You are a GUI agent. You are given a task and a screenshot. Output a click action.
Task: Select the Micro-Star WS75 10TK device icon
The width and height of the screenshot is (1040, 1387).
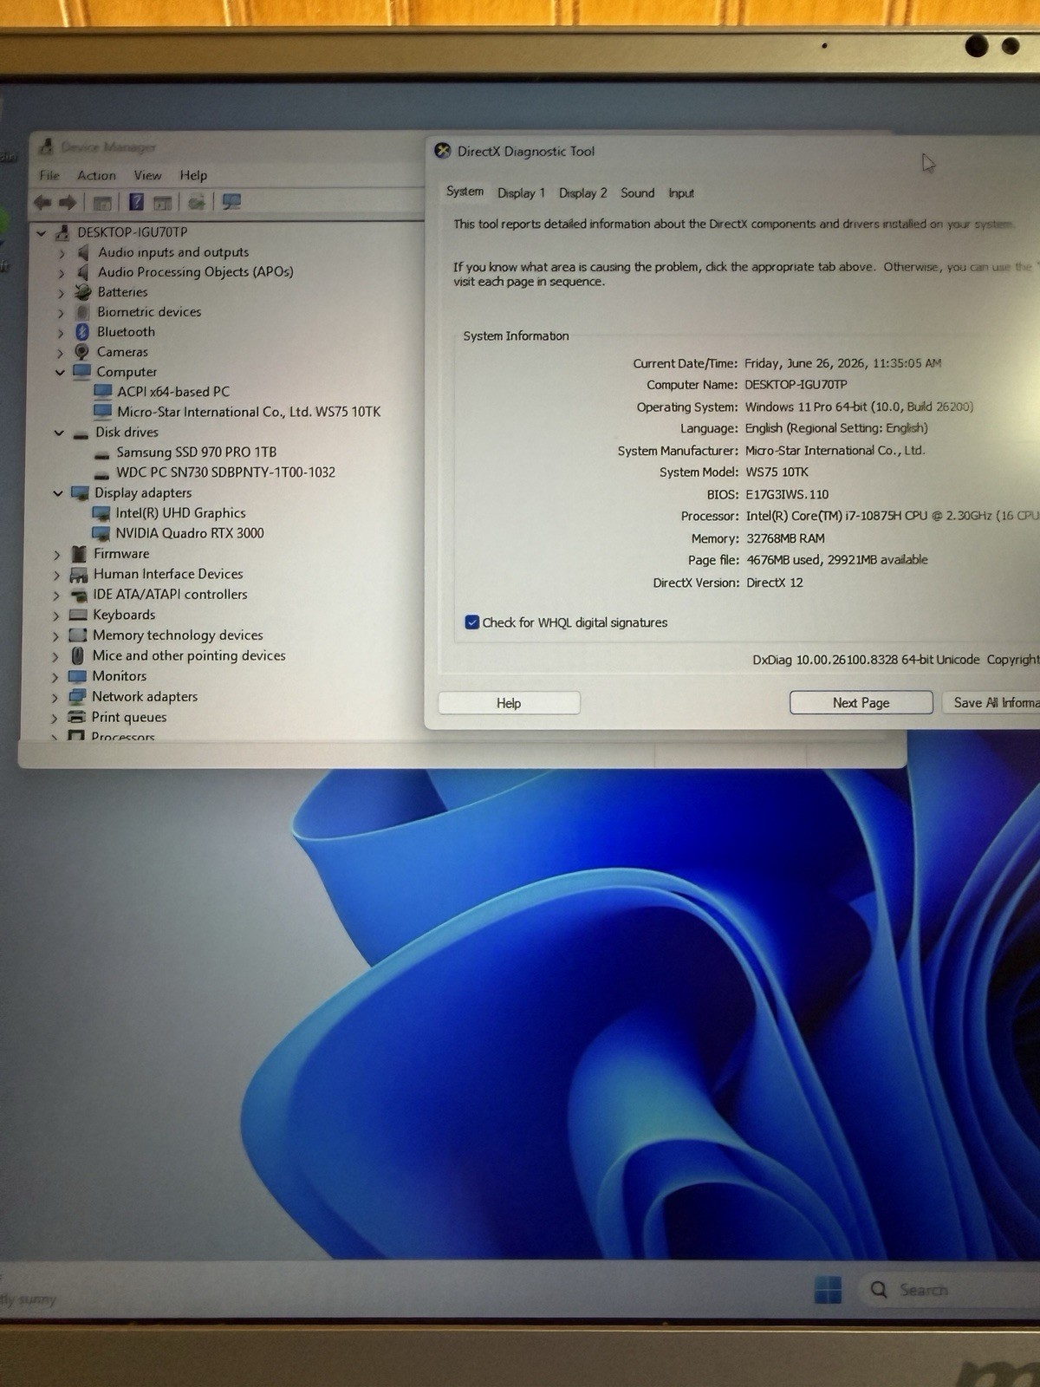(x=103, y=412)
